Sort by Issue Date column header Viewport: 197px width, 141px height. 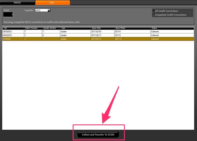point(102,28)
